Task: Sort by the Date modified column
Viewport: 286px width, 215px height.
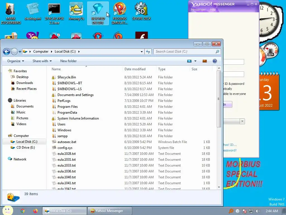Action: tap(135, 69)
